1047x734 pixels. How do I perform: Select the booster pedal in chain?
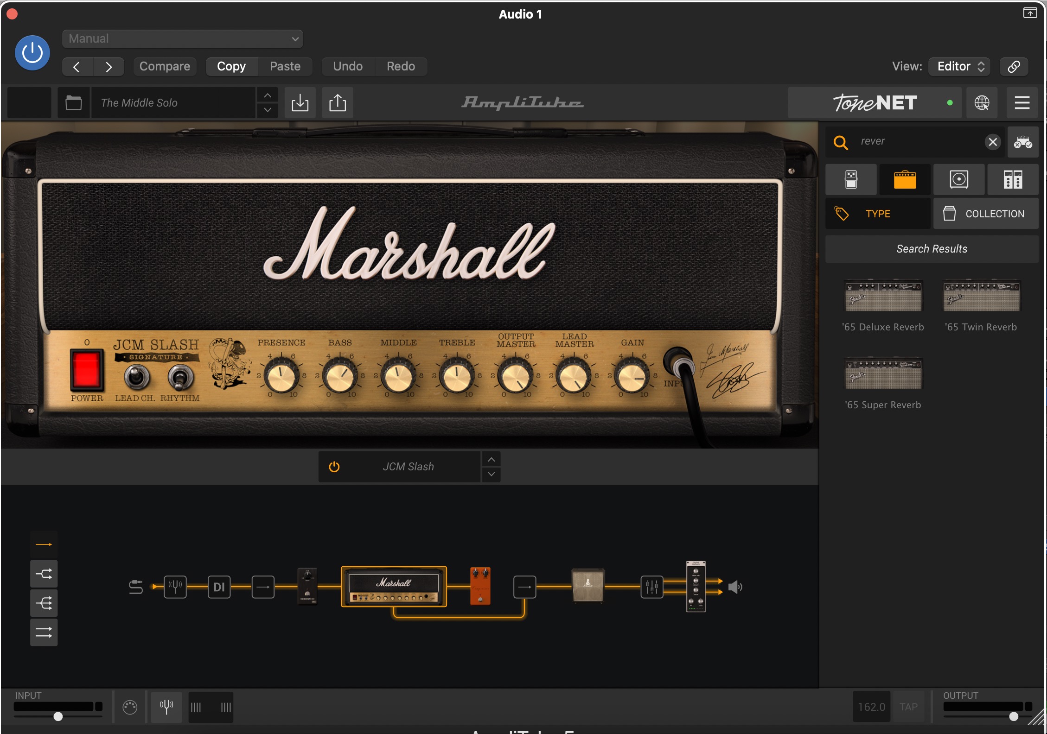[307, 586]
